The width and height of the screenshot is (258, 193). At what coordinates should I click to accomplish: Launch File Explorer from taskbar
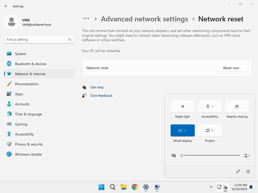123,187
